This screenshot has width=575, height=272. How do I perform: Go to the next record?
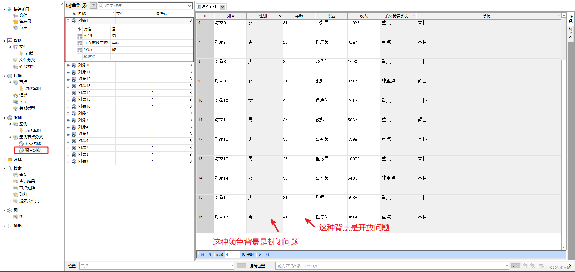260,254
